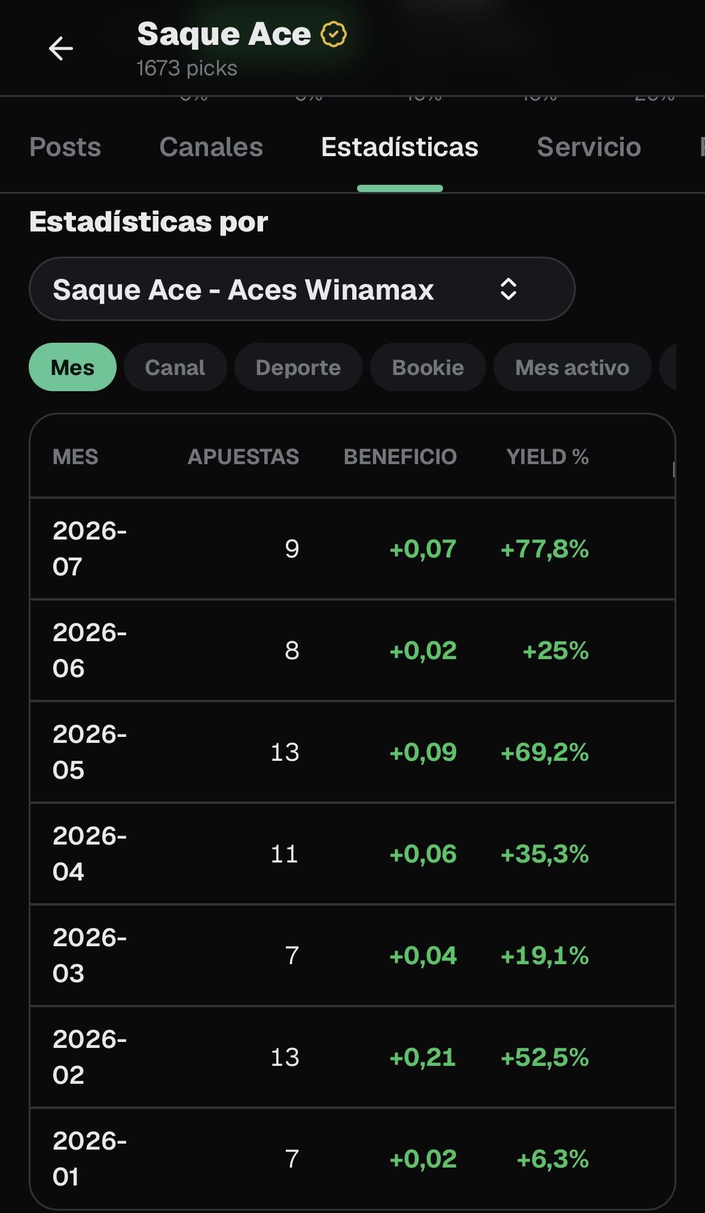Tap the Saque Ace profile title
705x1213 pixels.
(x=224, y=34)
